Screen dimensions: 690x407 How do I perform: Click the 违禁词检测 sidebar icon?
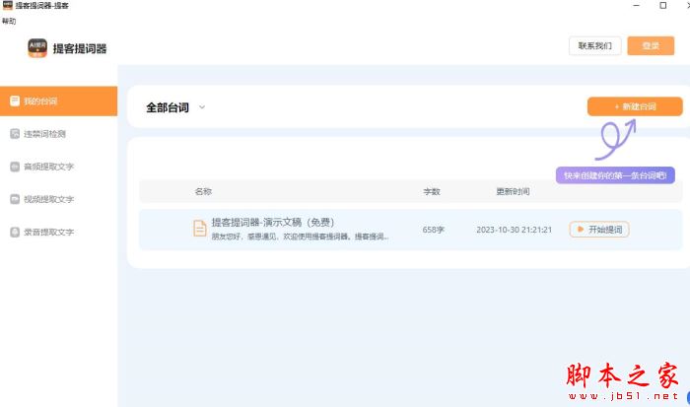coord(15,134)
